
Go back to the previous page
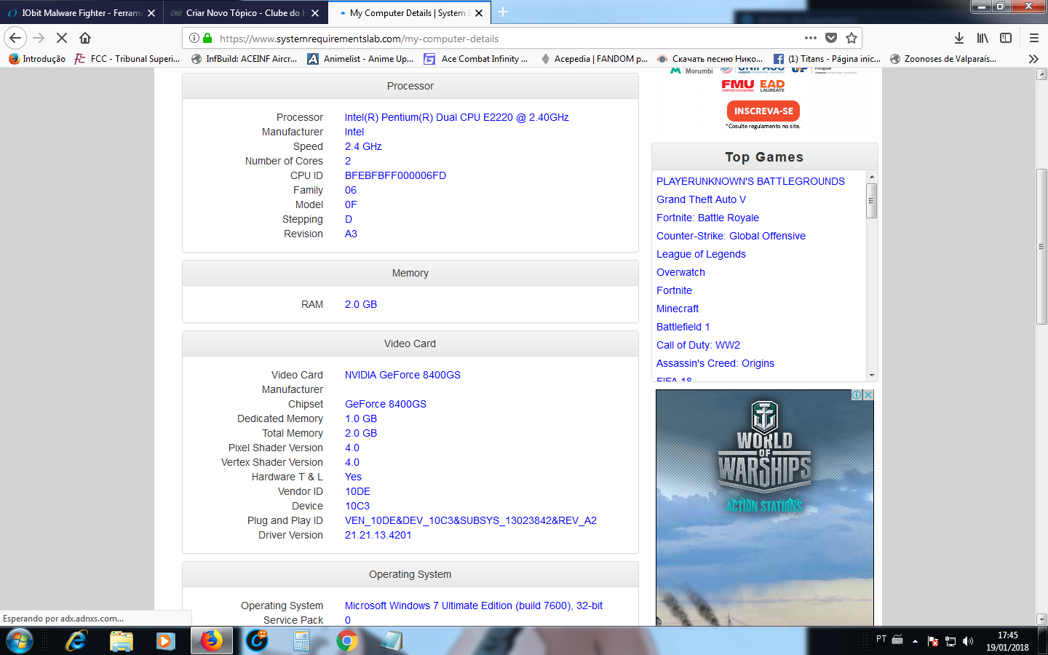click(15, 38)
